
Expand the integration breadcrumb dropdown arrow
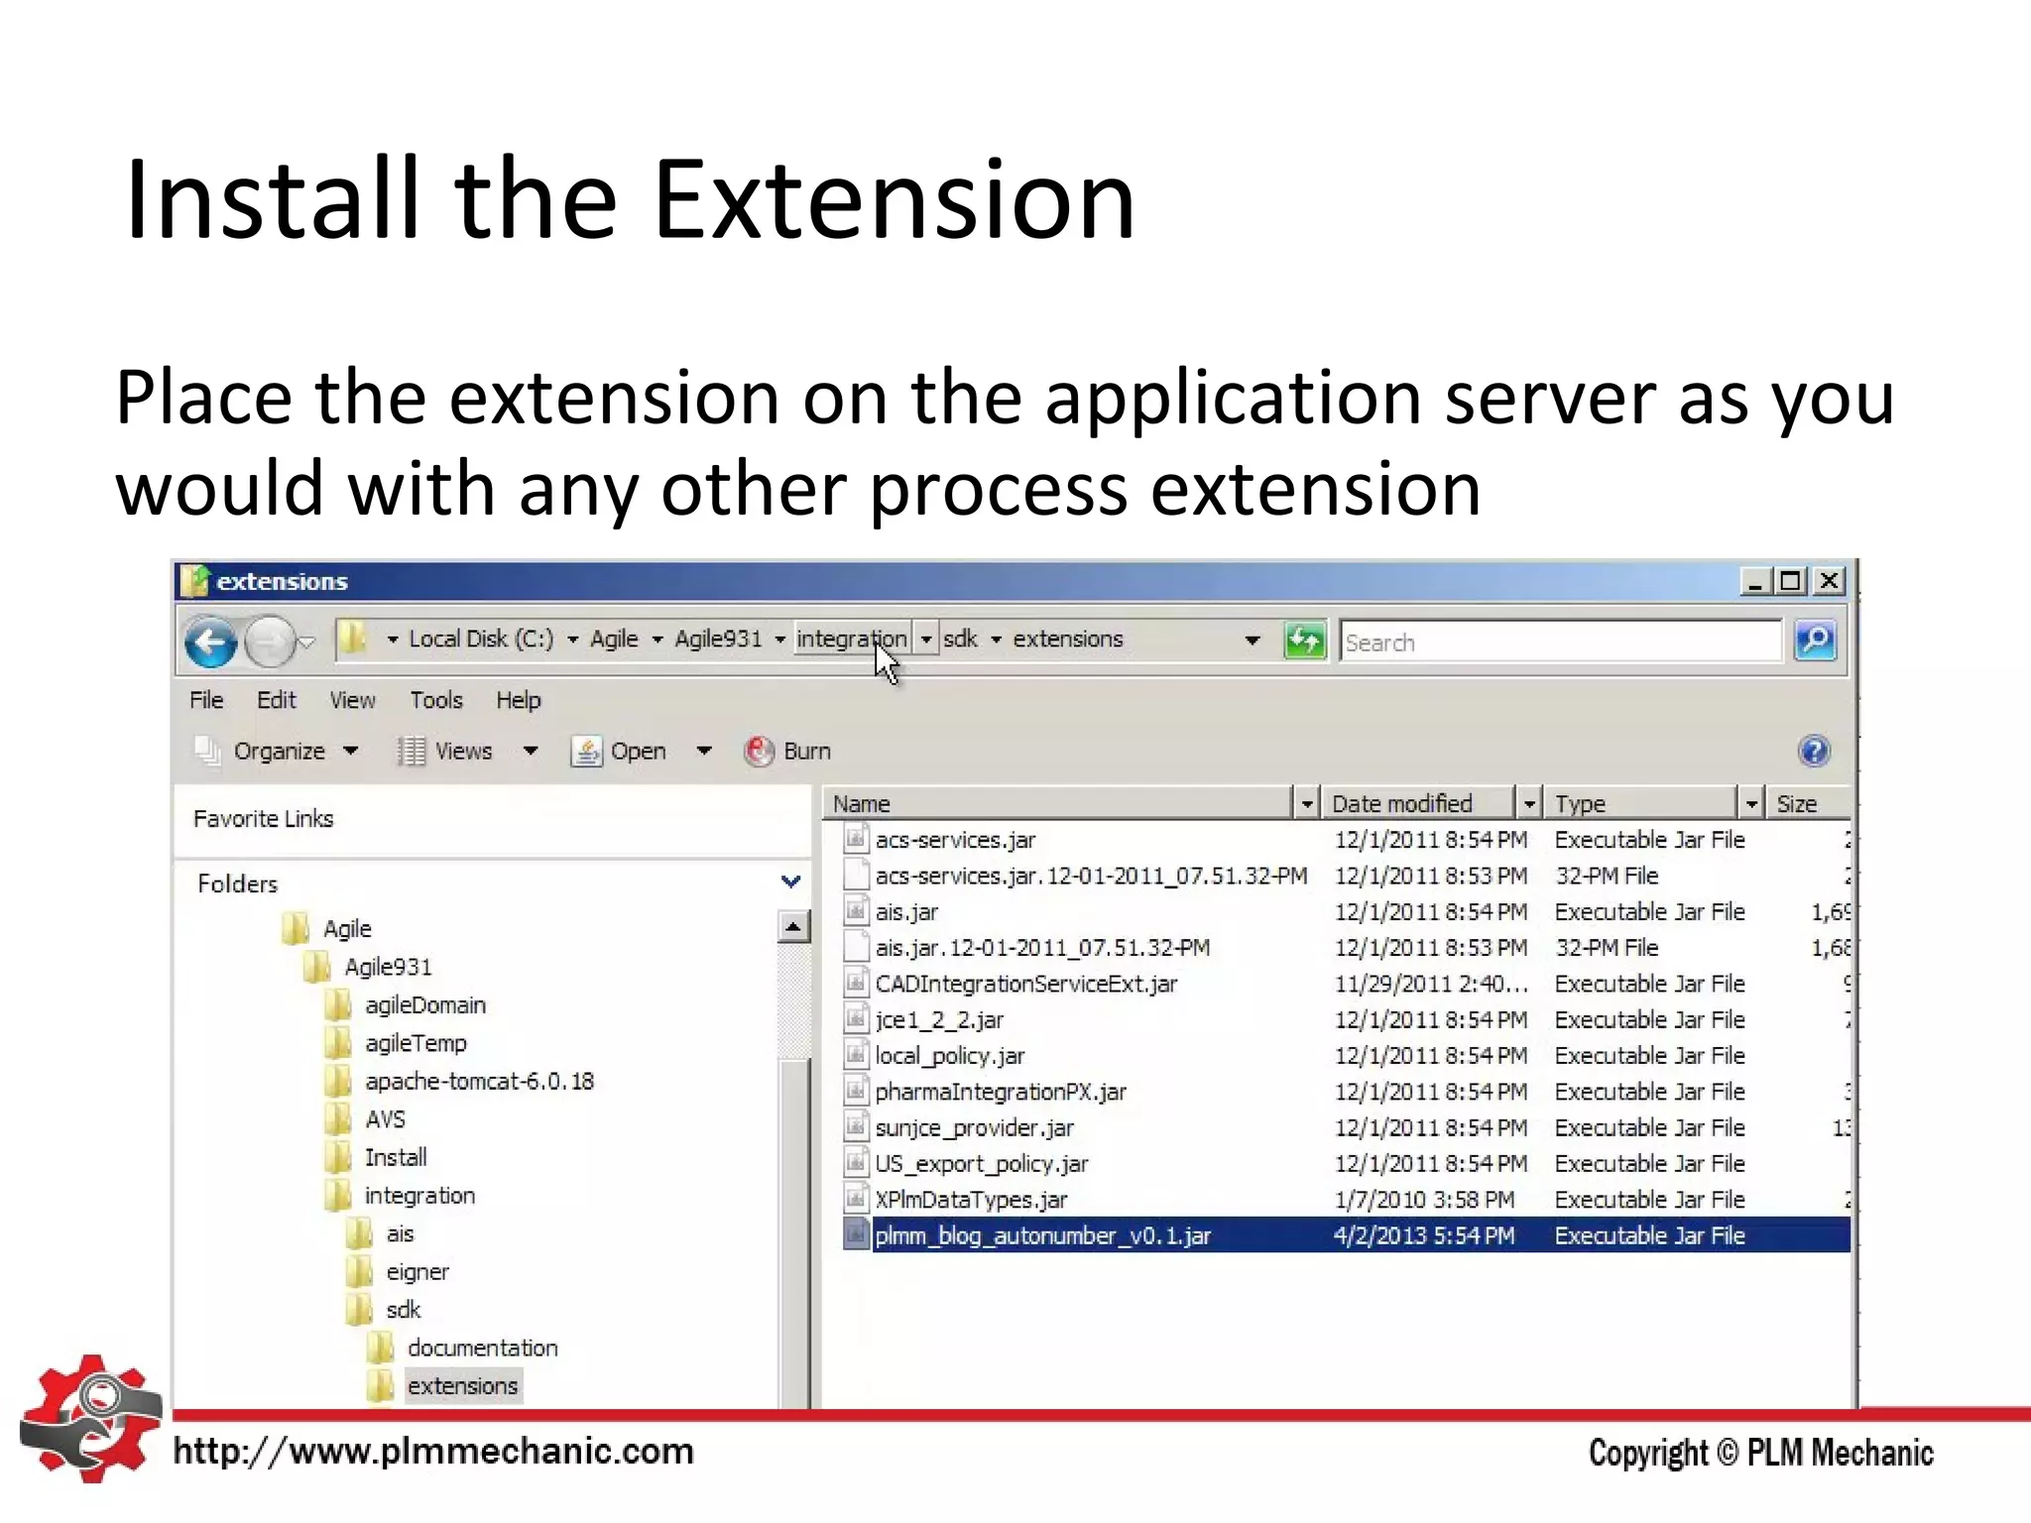click(925, 640)
